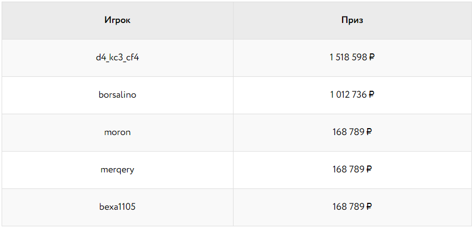The height and width of the screenshot is (229, 474).
Task: Click the 1 518 598 prize amount
Action: pos(348,58)
